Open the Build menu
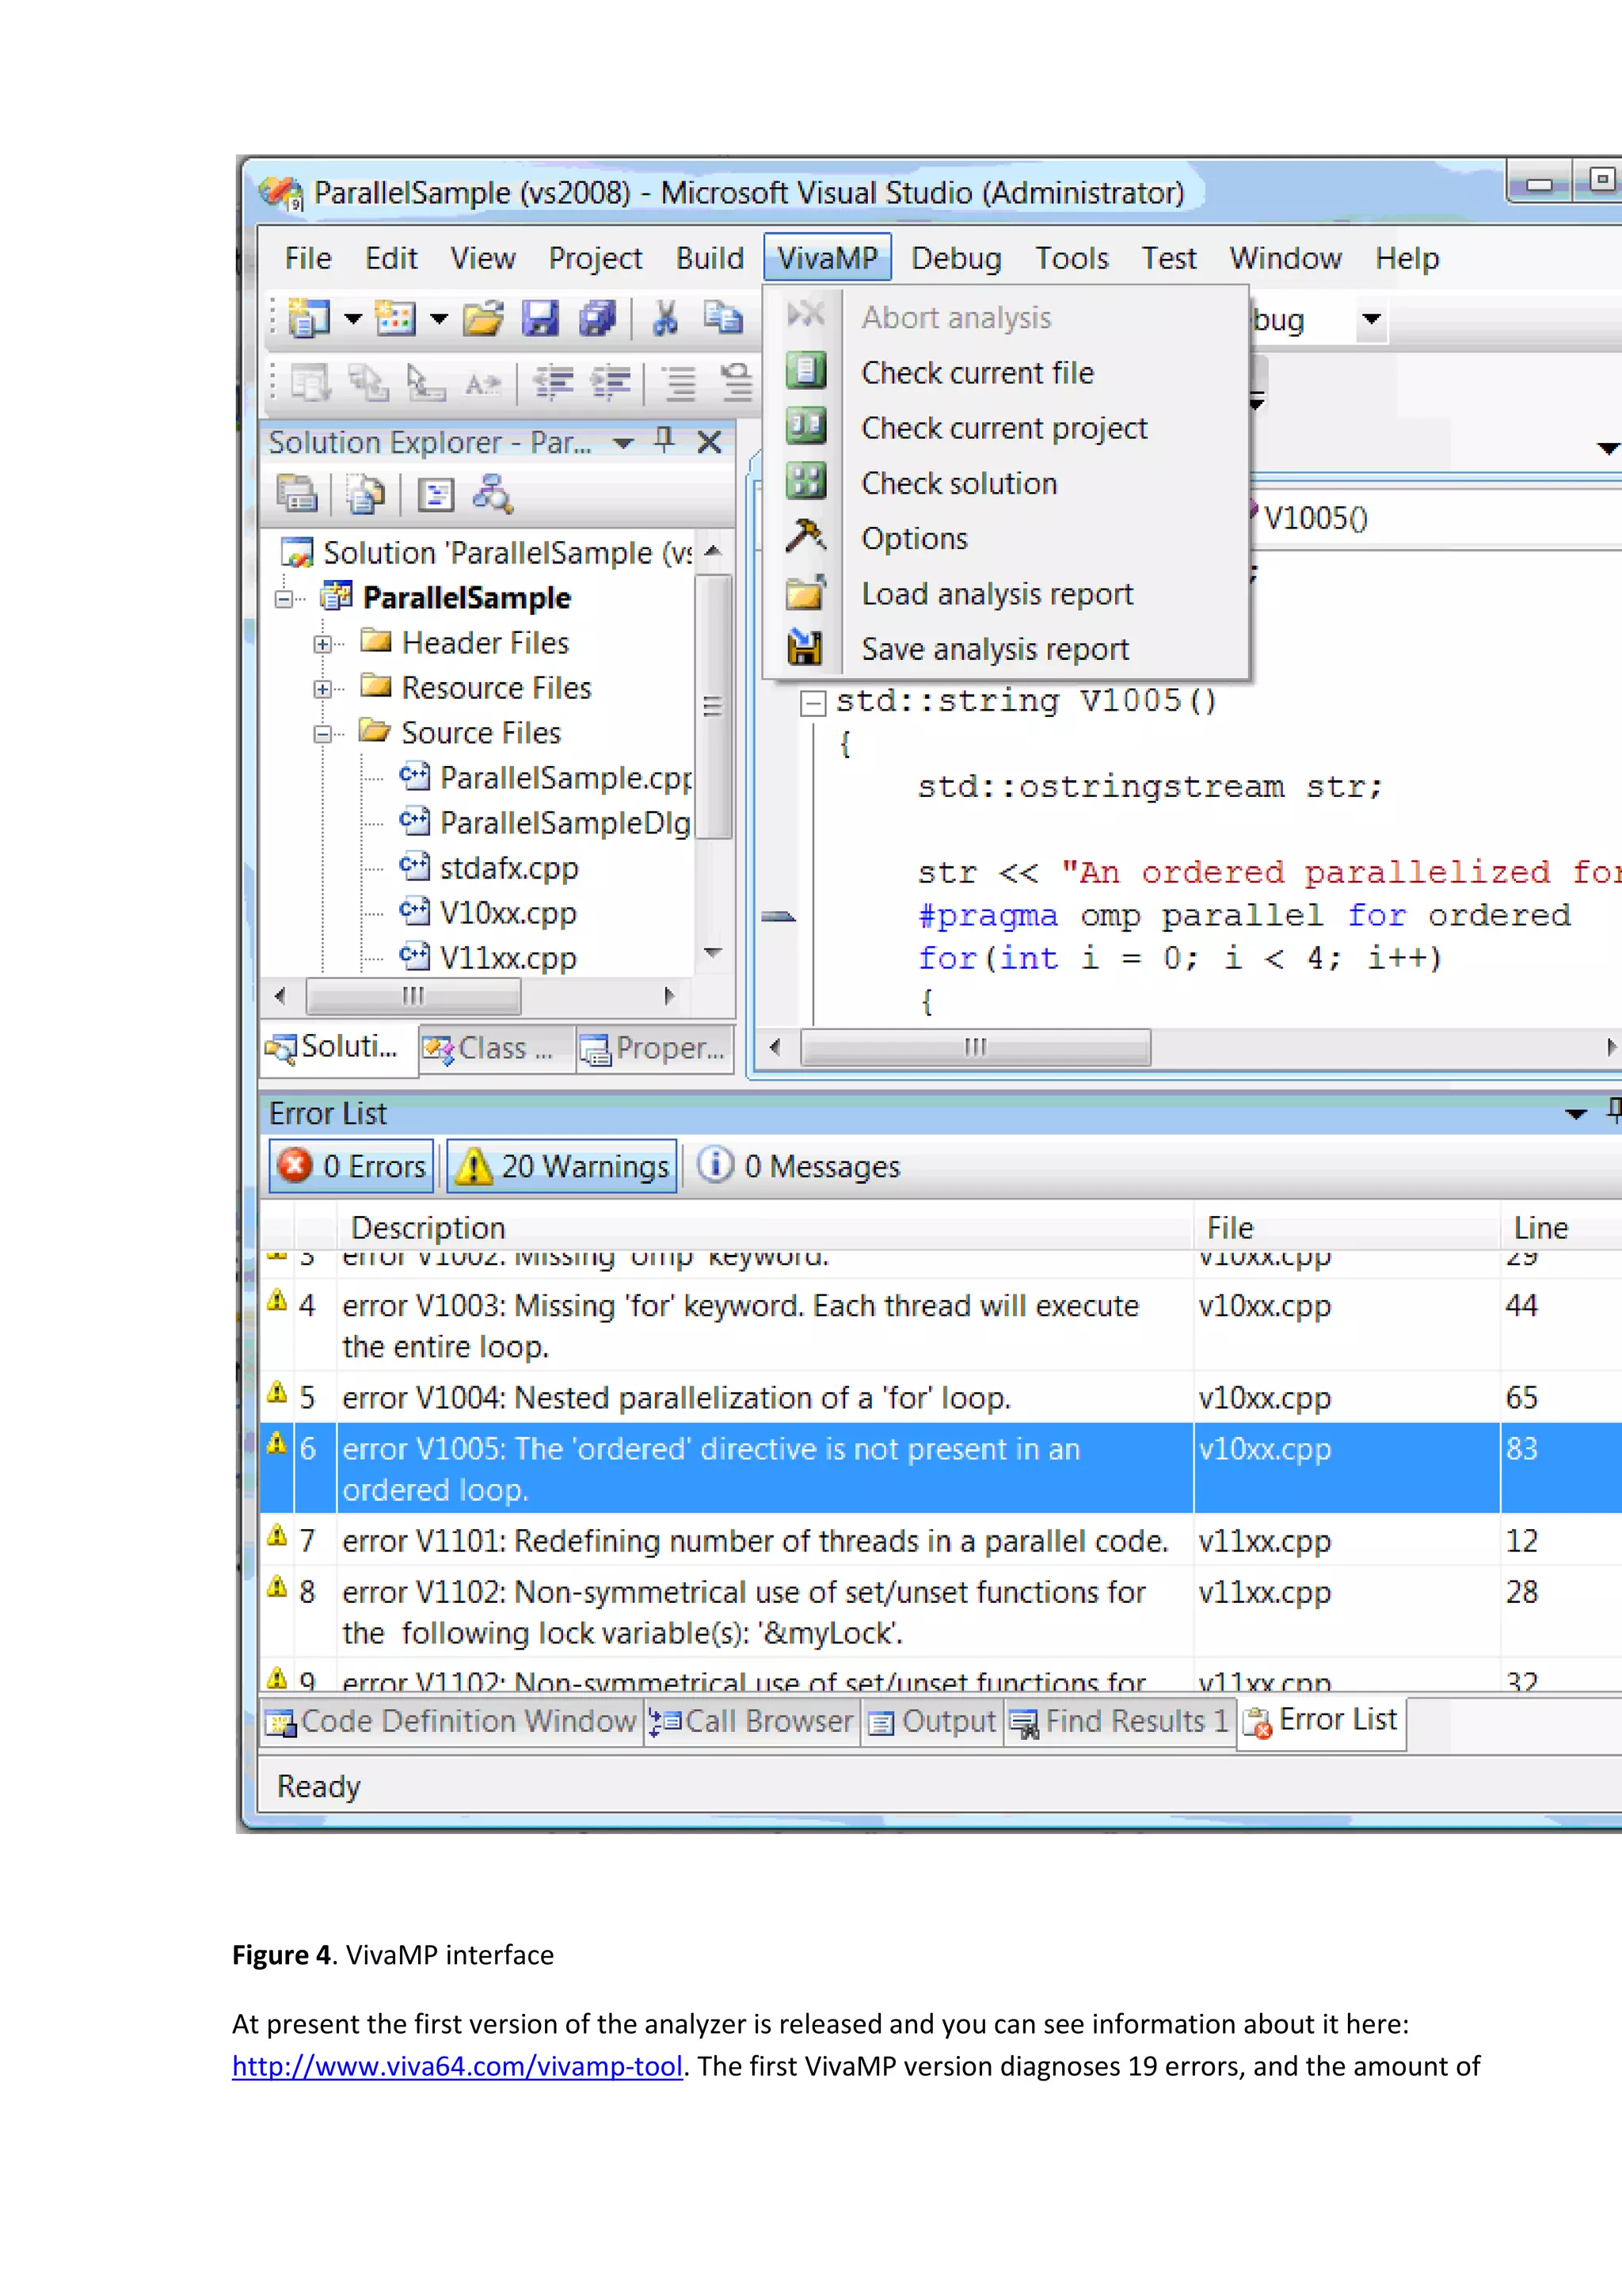Viewport: 1622px width, 2296px height. (x=710, y=258)
